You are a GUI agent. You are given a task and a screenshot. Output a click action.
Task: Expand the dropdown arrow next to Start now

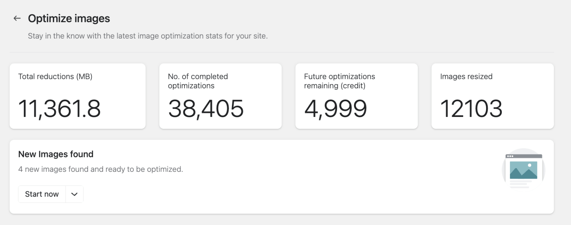click(74, 194)
